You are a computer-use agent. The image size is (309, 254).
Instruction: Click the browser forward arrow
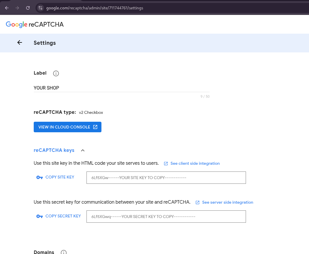point(17,8)
